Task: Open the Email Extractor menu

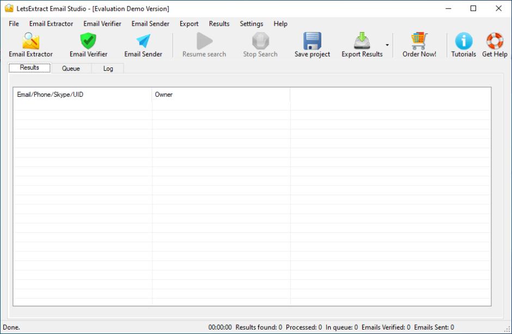Action: click(51, 24)
